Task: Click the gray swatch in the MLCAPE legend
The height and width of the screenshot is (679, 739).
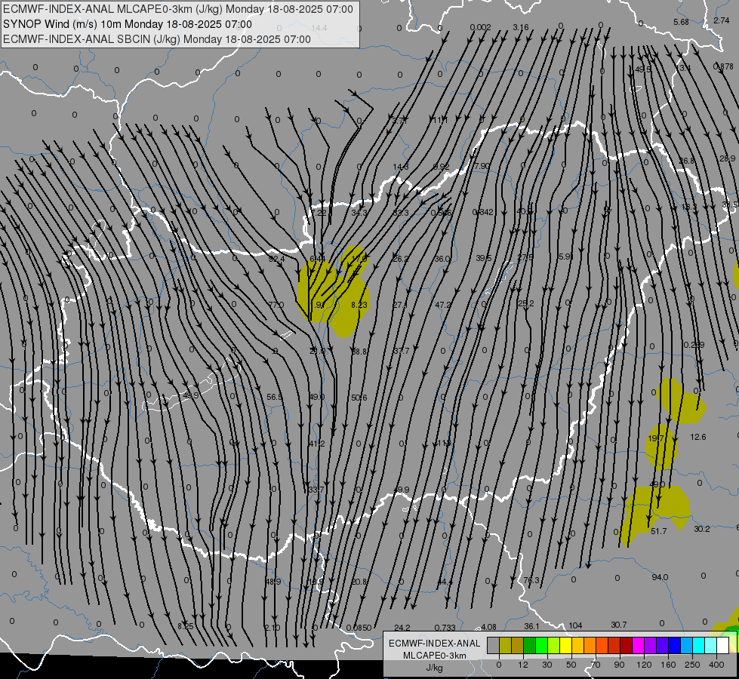Action: [493, 646]
